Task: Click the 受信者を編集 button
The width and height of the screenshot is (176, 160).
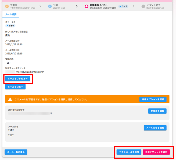Action: [x=157, y=111]
